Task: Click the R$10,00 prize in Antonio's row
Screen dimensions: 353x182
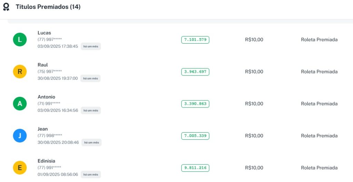Action: pyautogui.click(x=254, y=104)
